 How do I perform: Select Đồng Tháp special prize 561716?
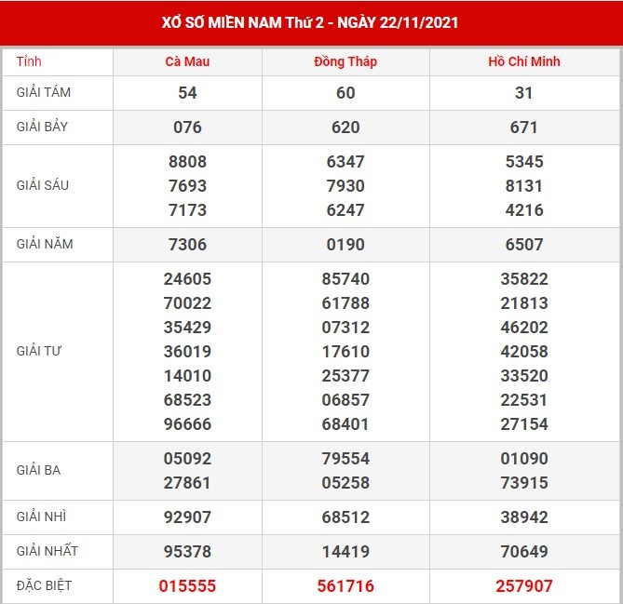coord(345,586)
